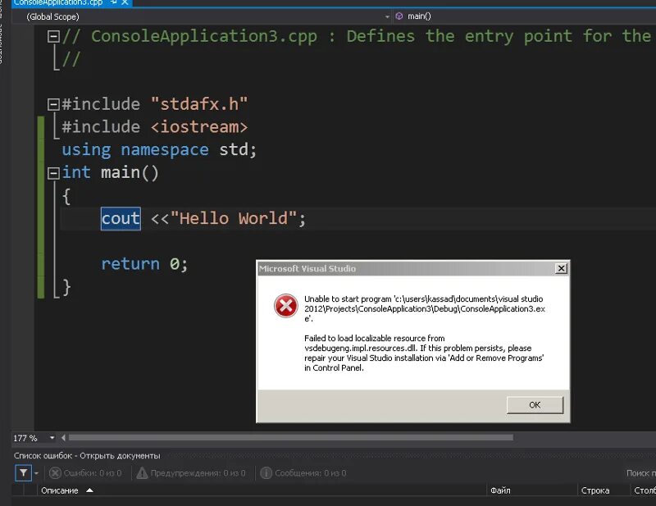Click the main() icon in navigation bar
Viewport: 656px width, 506px height.
pyautogui.click(x=399, y=16)
